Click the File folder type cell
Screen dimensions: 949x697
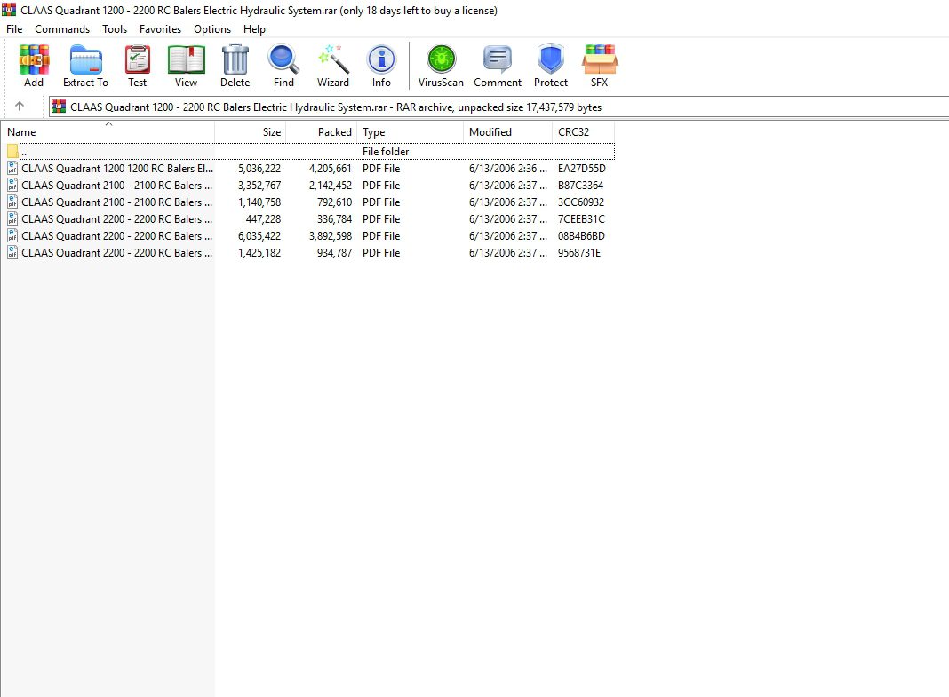[x=386, y=151]
